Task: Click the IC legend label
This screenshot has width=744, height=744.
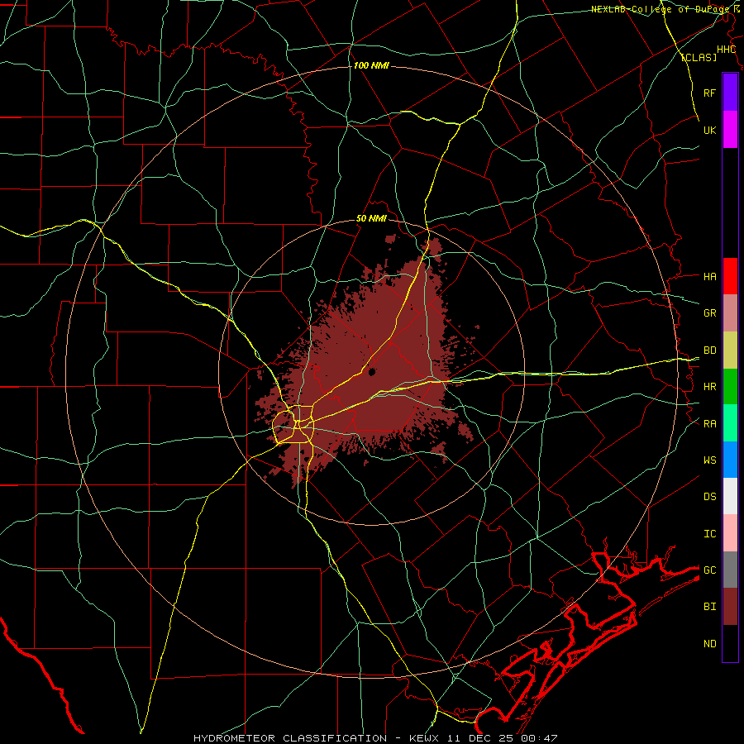Action: (x=709, y=534)
